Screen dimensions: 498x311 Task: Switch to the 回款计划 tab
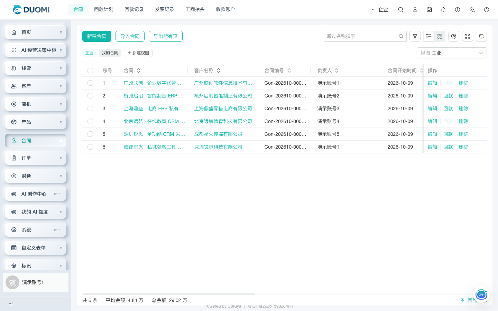pos(104,10)
